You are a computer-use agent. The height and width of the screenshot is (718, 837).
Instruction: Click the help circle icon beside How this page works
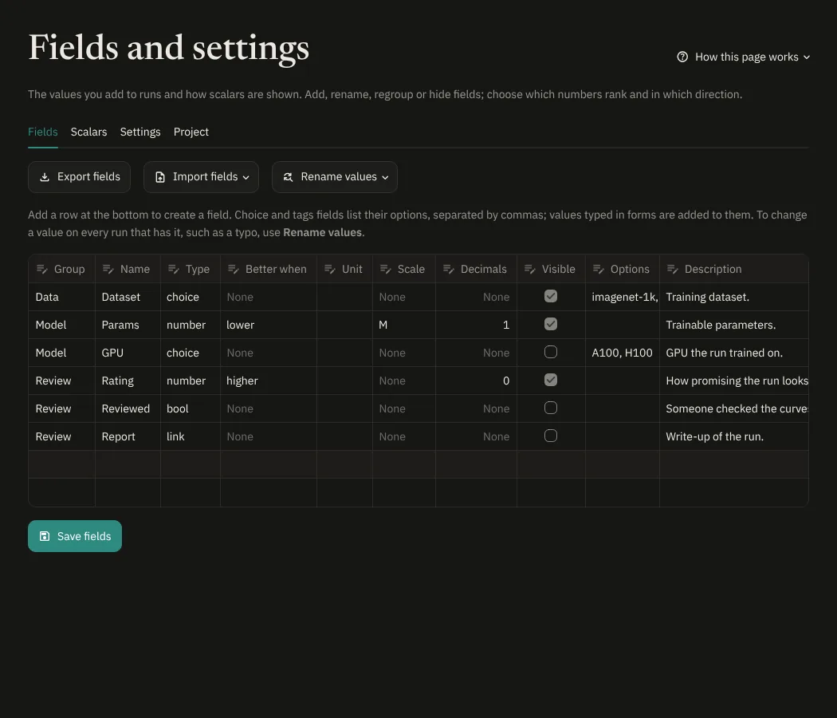click(x=682, y=57)
